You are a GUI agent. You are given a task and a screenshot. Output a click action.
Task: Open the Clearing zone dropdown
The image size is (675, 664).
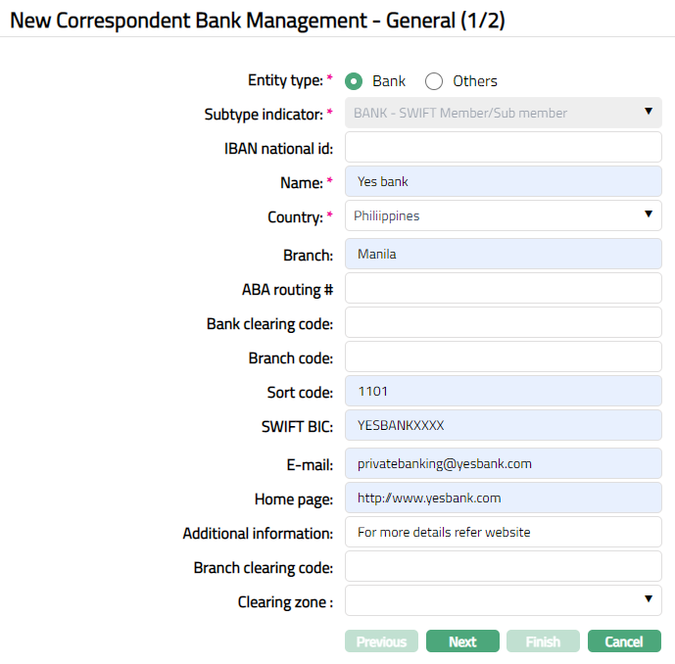coord(504,599)
